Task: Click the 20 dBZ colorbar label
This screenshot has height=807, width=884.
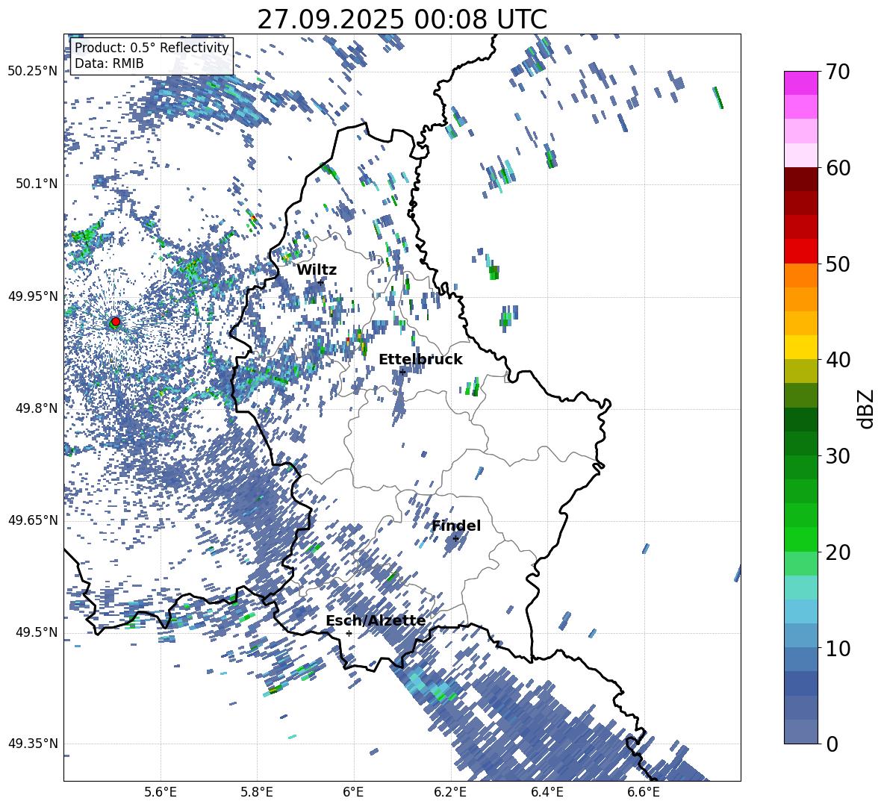Action: [x=838, y=552]
